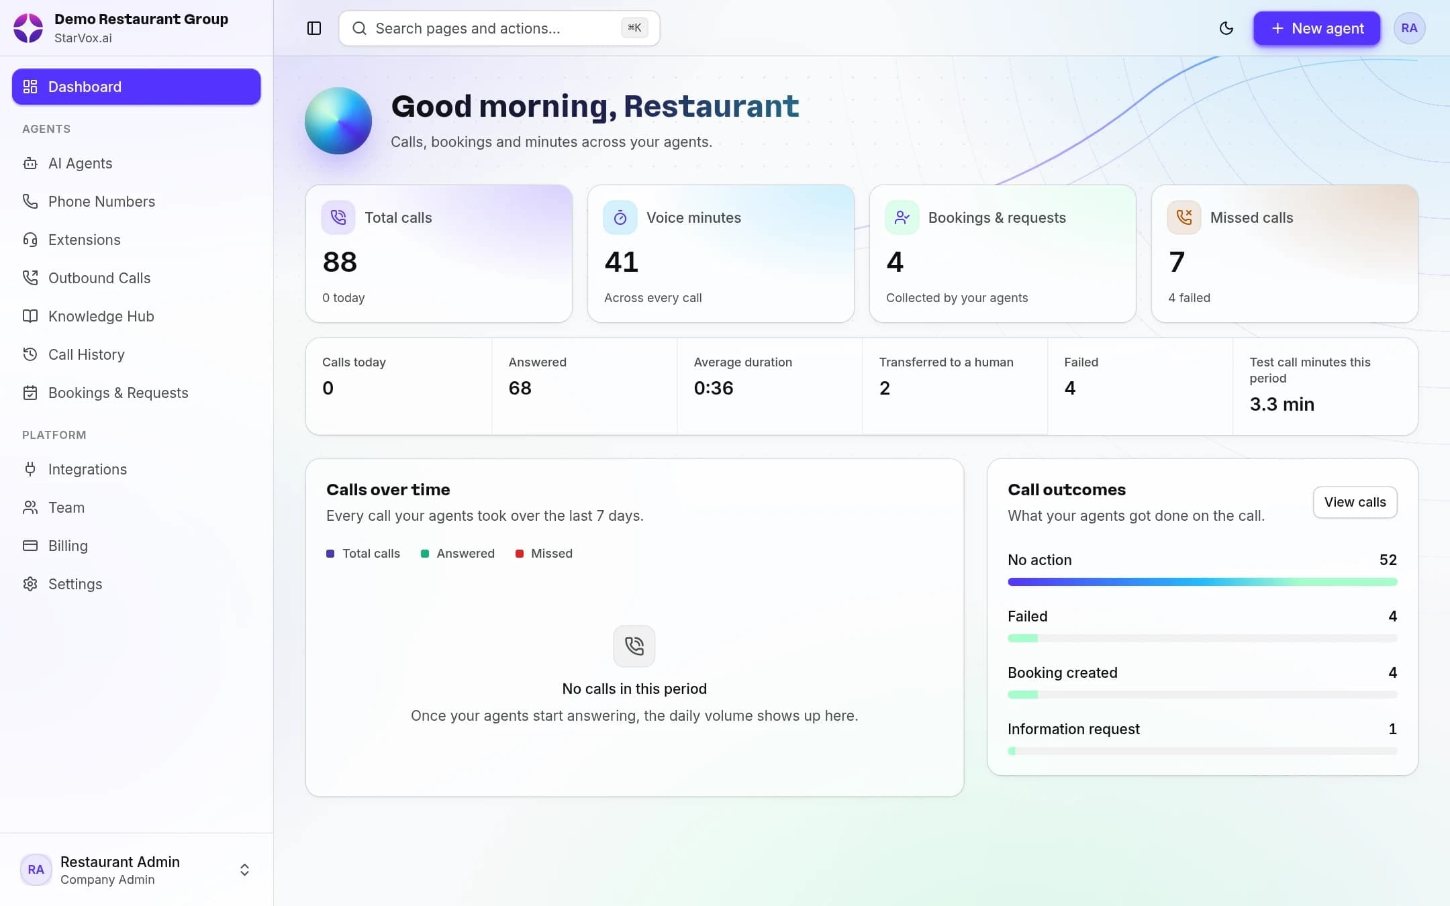
Task: Click the Information request progress bar
Action: (x=1202, y=751)
